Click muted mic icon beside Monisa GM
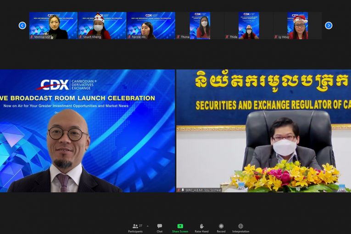Image resolution: width=351 pixels, height=234 pixels. coord(32,37)
